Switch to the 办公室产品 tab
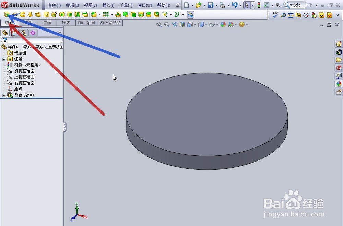The image size is (343, 226). [110, 23]
